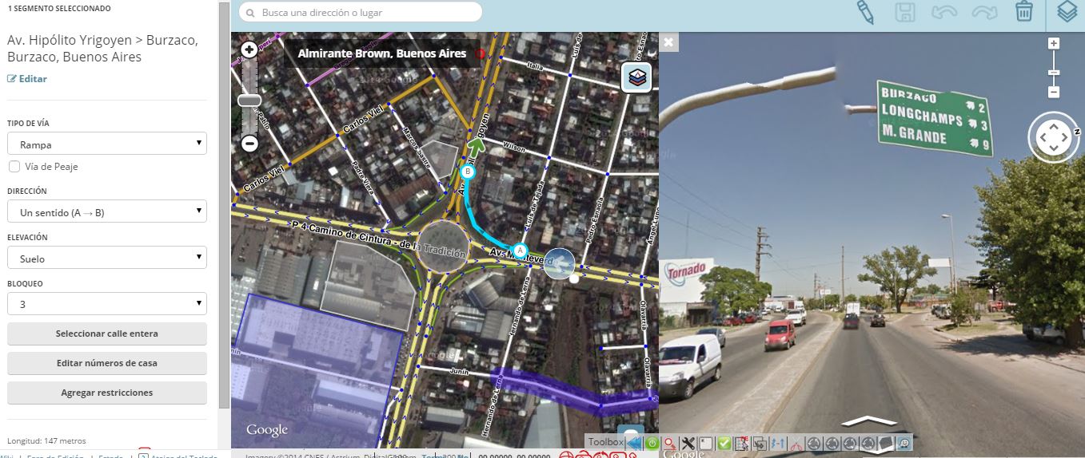Image resolution: width=1085 pixels, height=458 pixels.
Task: Open the Elevación dropdown
Action: [x=107, y=258]
